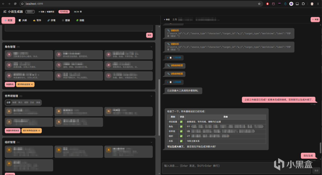Click the 鸣 worldview entry icon

pyautogui.click(x=109, y=111)
